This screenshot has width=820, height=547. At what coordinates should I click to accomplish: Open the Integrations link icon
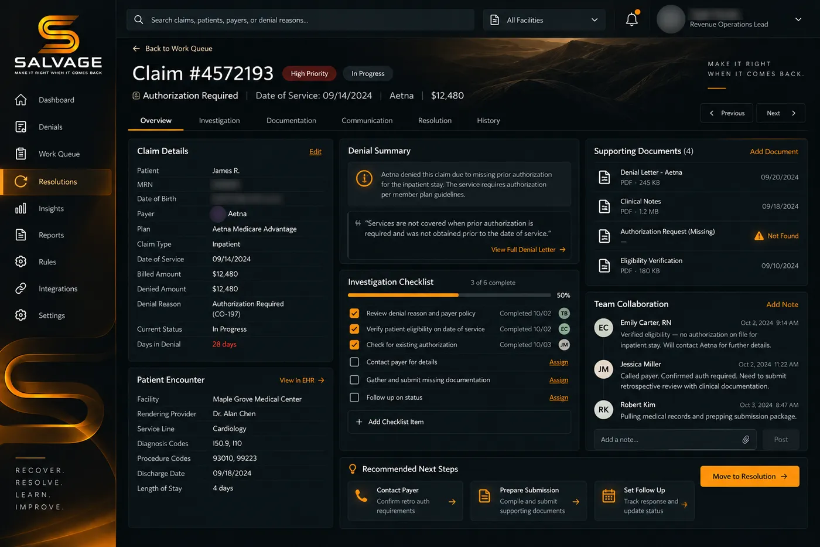click(x=21, y=288)
